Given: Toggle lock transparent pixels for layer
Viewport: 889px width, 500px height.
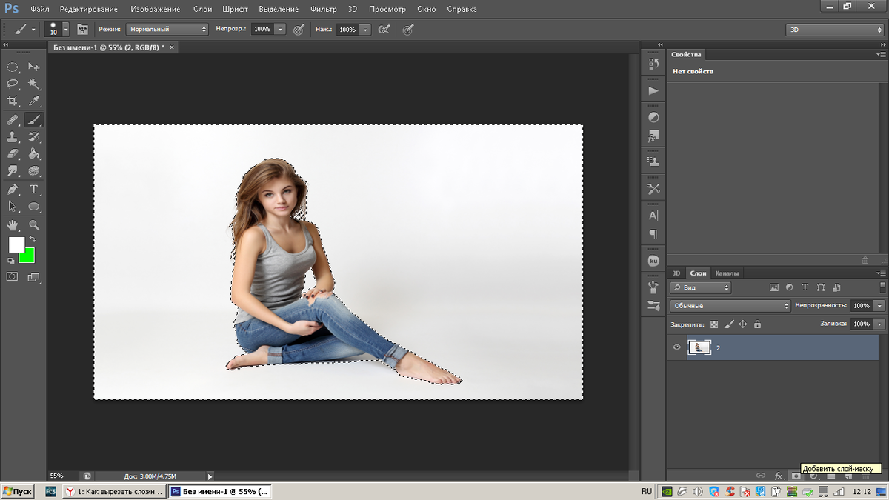Looking at the screenshot, I should 714,324.
